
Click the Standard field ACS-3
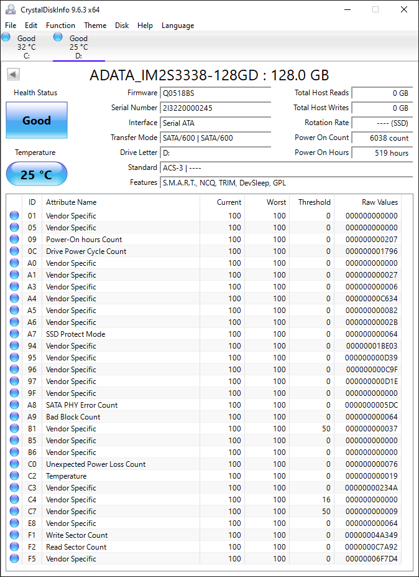(287, 167)
